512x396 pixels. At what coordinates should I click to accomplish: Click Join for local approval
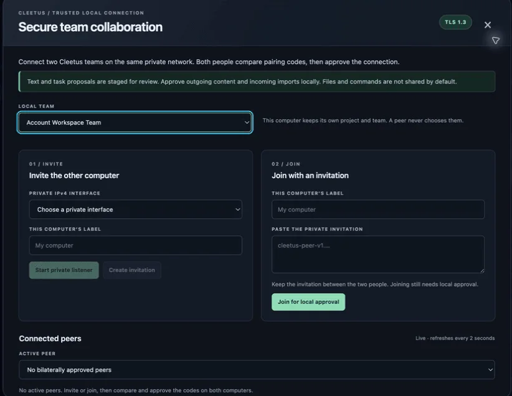(x=308, y=302)
